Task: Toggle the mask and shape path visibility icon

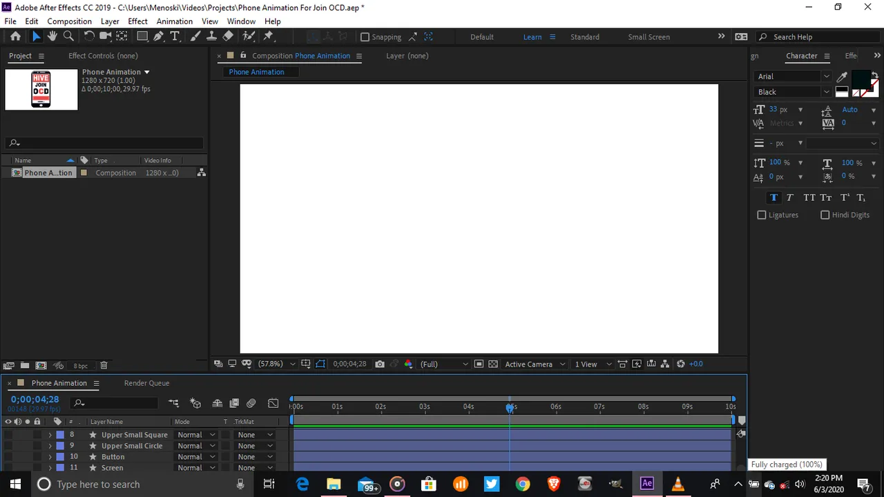Action: click(320, 364)
